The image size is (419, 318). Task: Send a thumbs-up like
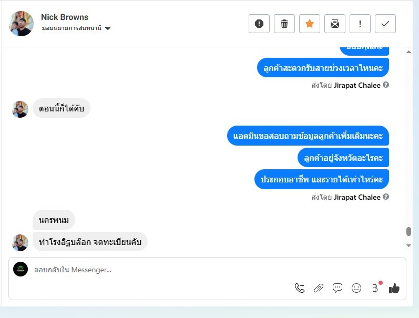pyautogui.click(x=394, y=289)
